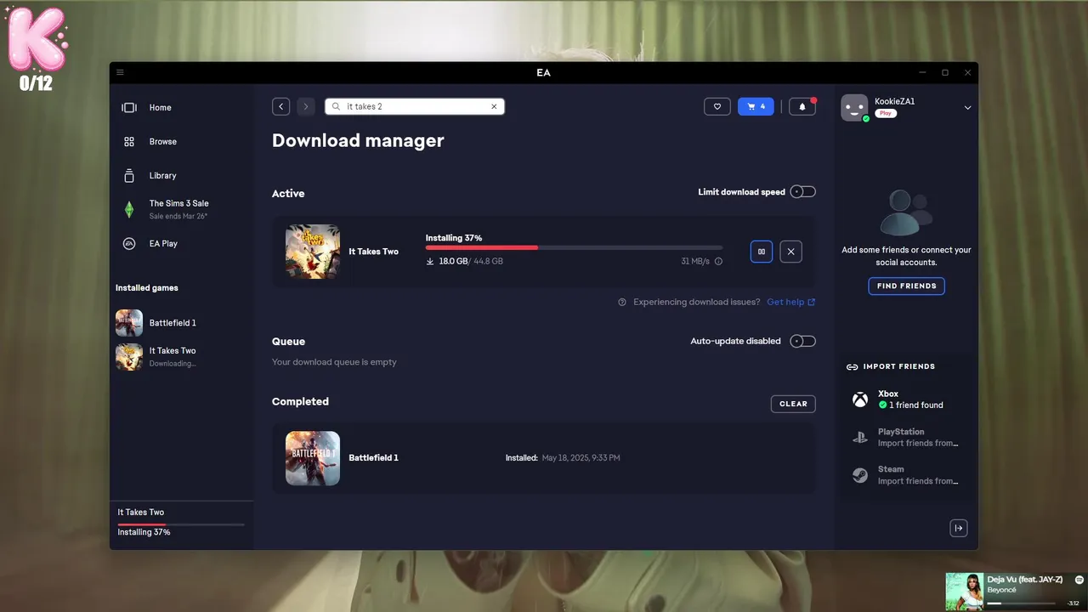This screenshot has width=1088, height=612.
Task: Click the bottom-left It Takes Two install progress bar
Action: pos(181,524)
